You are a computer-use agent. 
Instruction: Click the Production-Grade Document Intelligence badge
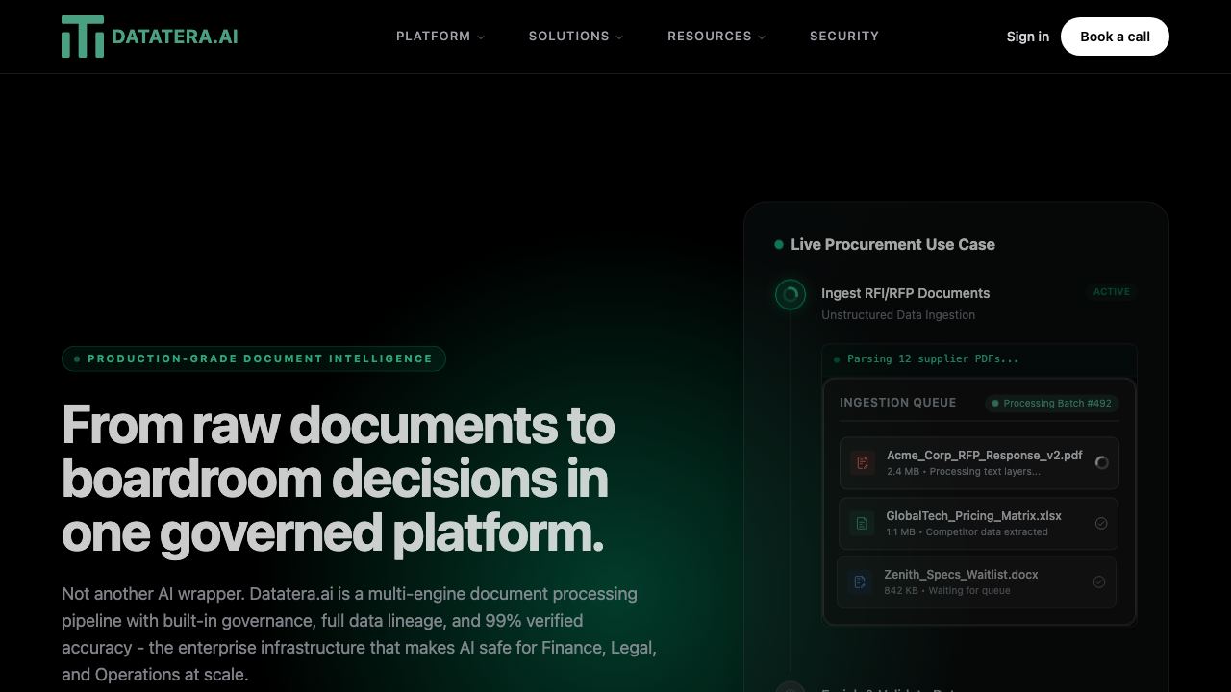[x=254, y=358]
